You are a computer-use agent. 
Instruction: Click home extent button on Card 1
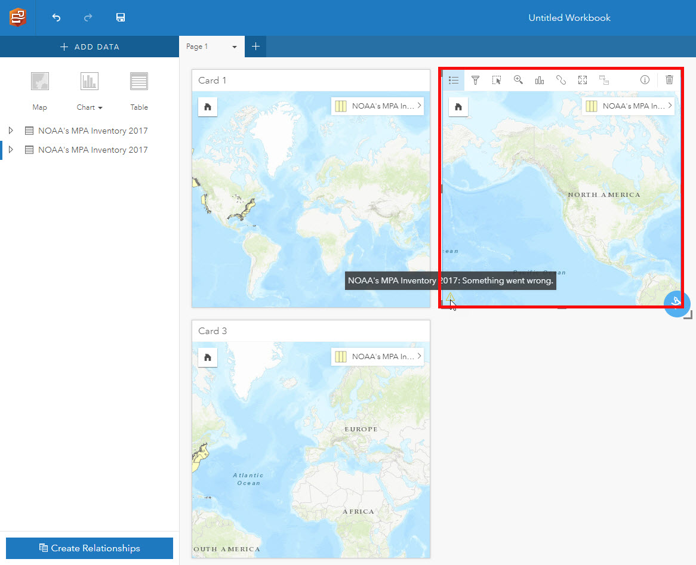(x=208, y=107)
